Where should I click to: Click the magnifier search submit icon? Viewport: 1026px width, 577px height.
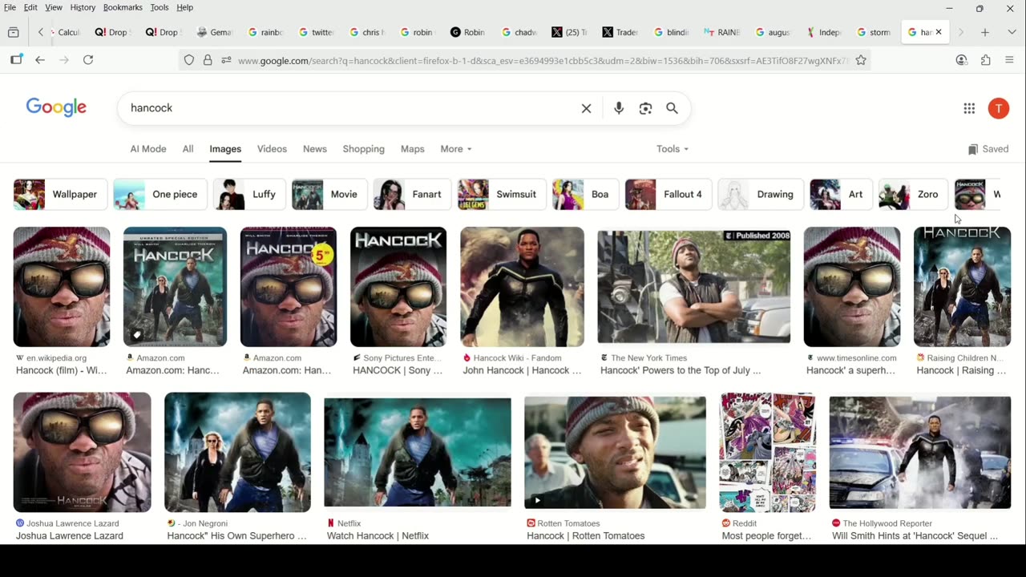pyautogui.click(x=672, y=108)
